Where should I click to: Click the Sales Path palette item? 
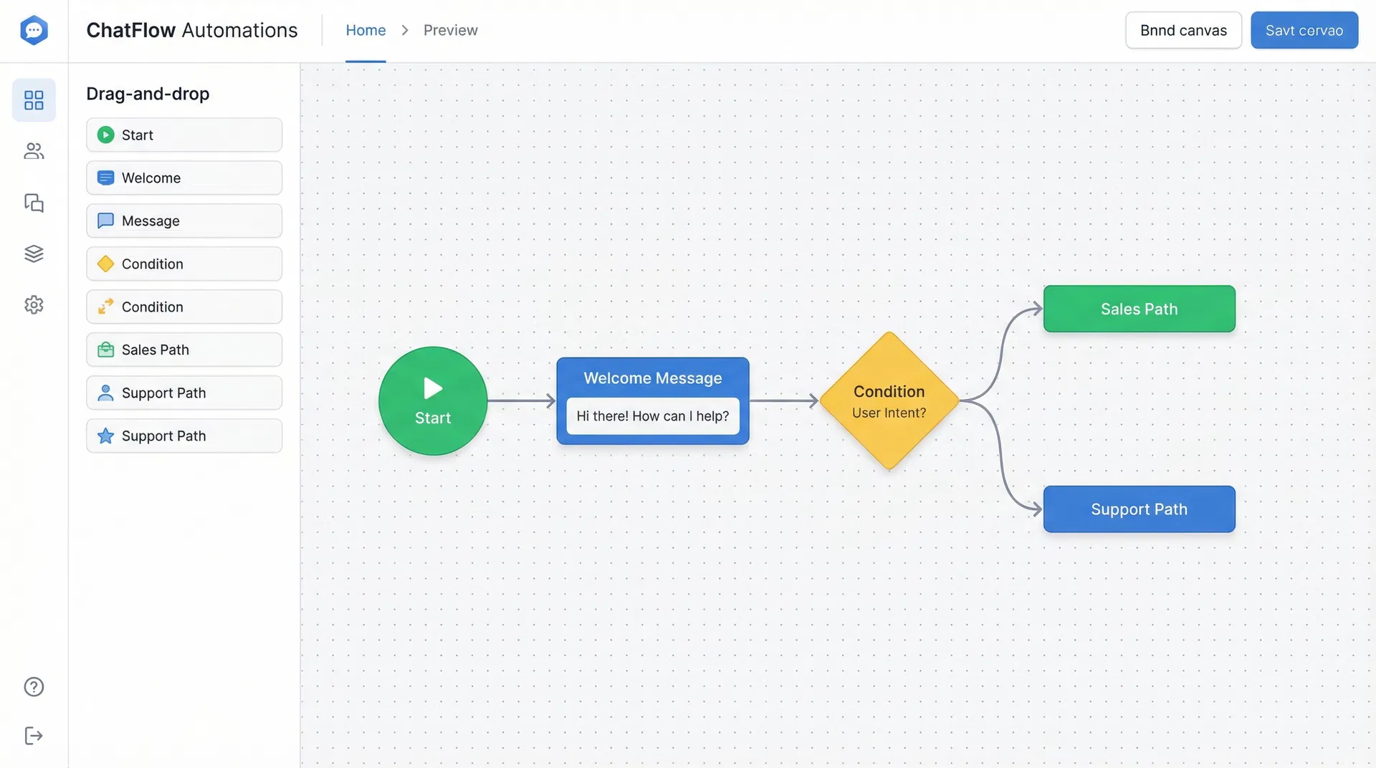[183, 350]
